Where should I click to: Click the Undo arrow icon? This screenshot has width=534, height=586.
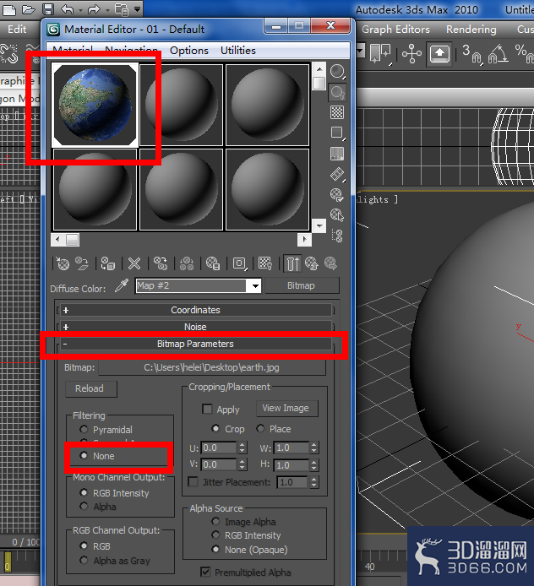point(67,9)
